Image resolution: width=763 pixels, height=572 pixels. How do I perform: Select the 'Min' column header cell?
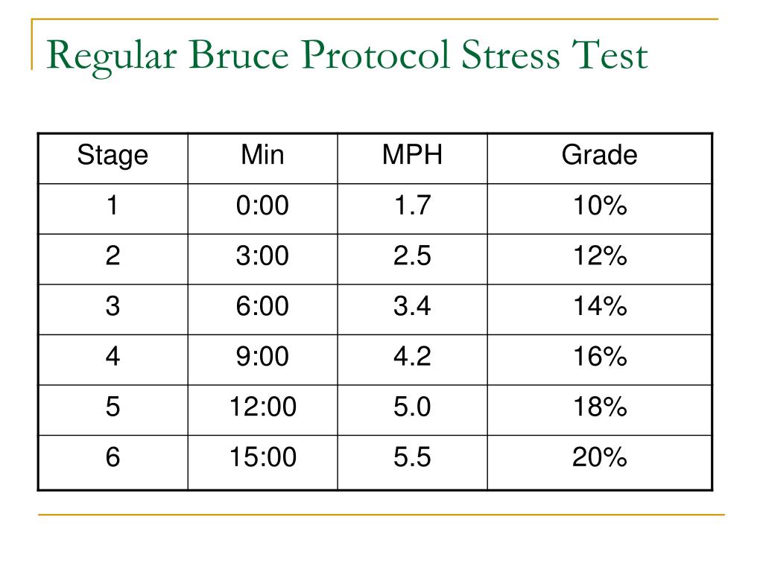(262, 156)
